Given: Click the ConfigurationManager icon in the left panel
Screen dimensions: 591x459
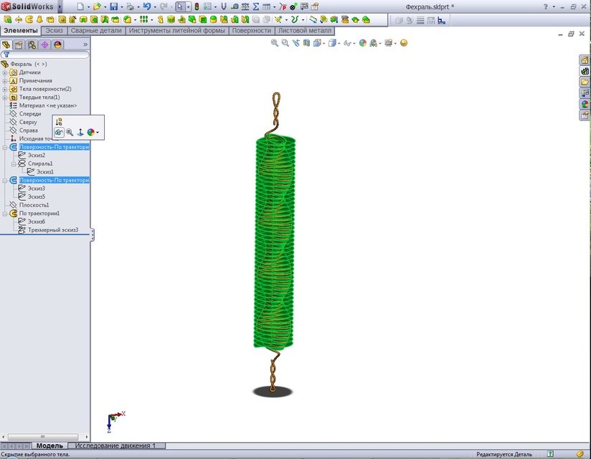Looking at the screenshot, I should [33, 44].
